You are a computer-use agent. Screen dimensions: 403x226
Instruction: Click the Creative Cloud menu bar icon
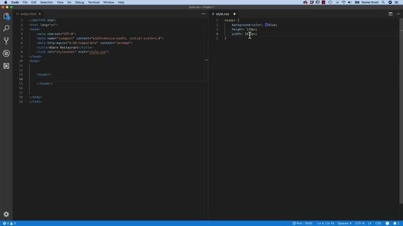[305, 3]
